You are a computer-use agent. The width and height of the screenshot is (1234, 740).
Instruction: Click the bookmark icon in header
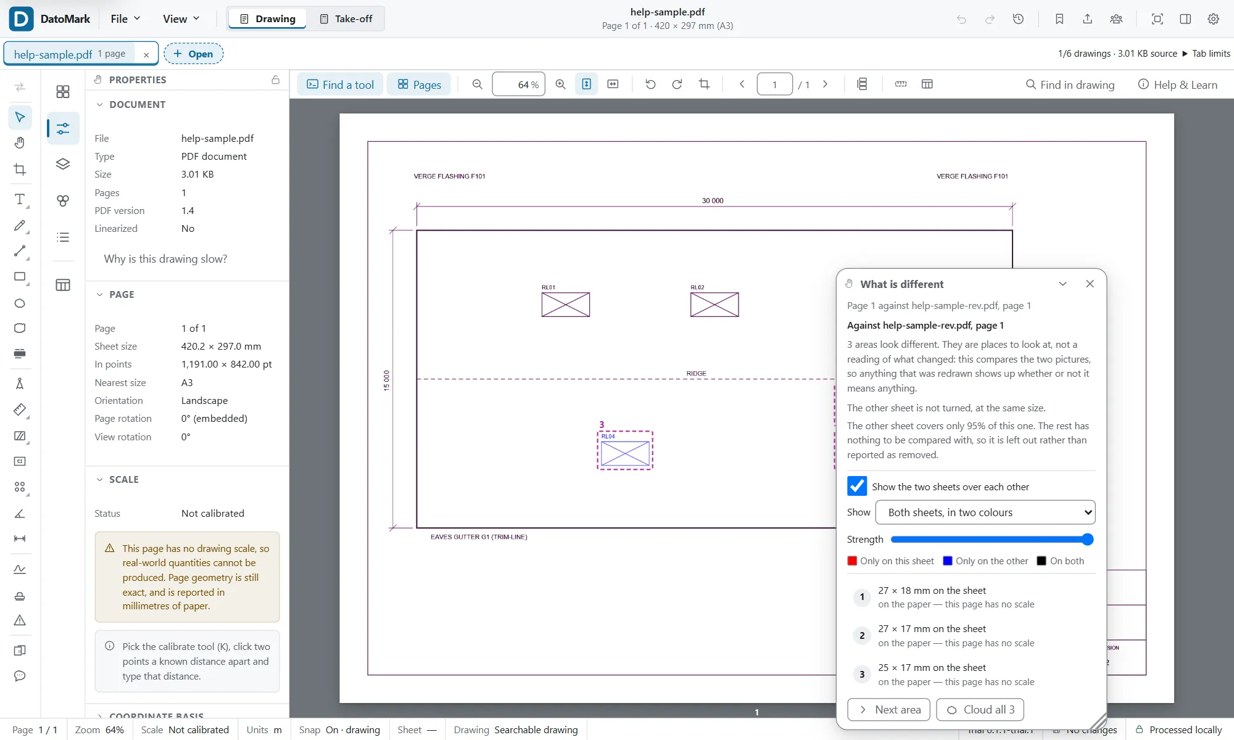click(x=1059, y=19)
